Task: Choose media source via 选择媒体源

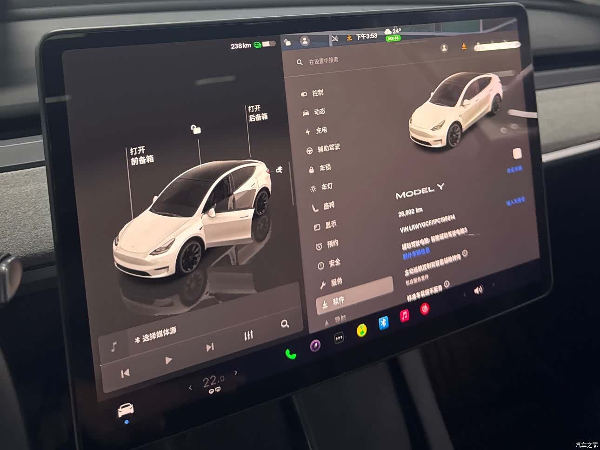Action: [155, 335]
